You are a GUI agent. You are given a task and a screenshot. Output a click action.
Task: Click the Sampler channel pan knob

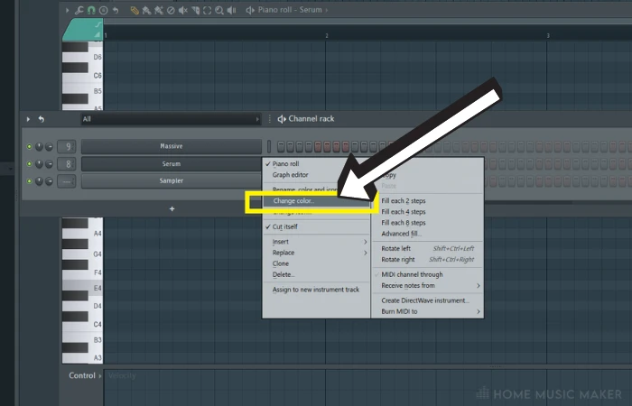click(39, 181)
